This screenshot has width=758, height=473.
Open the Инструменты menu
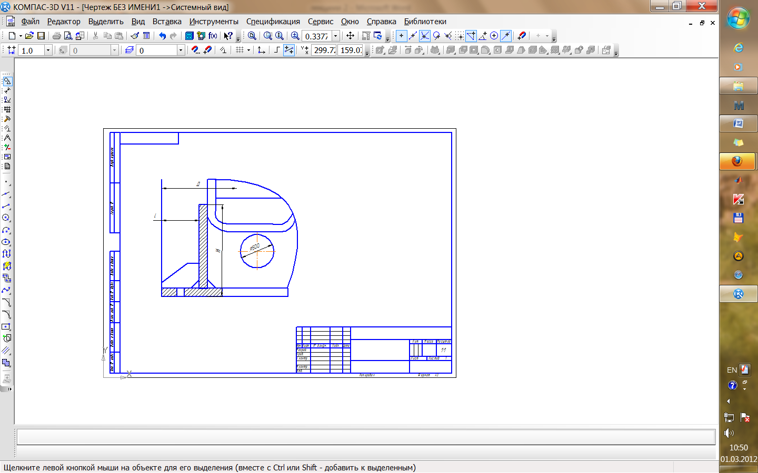(x=214, y=22)
